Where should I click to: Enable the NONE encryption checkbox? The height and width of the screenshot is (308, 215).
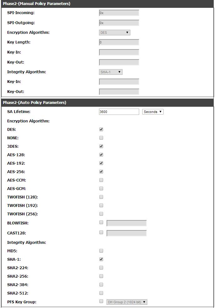pos(101,138)
